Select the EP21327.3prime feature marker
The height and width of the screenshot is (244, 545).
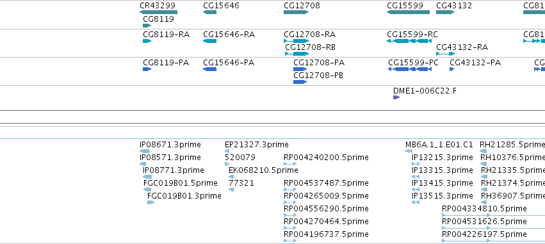[x=227, y=151]
